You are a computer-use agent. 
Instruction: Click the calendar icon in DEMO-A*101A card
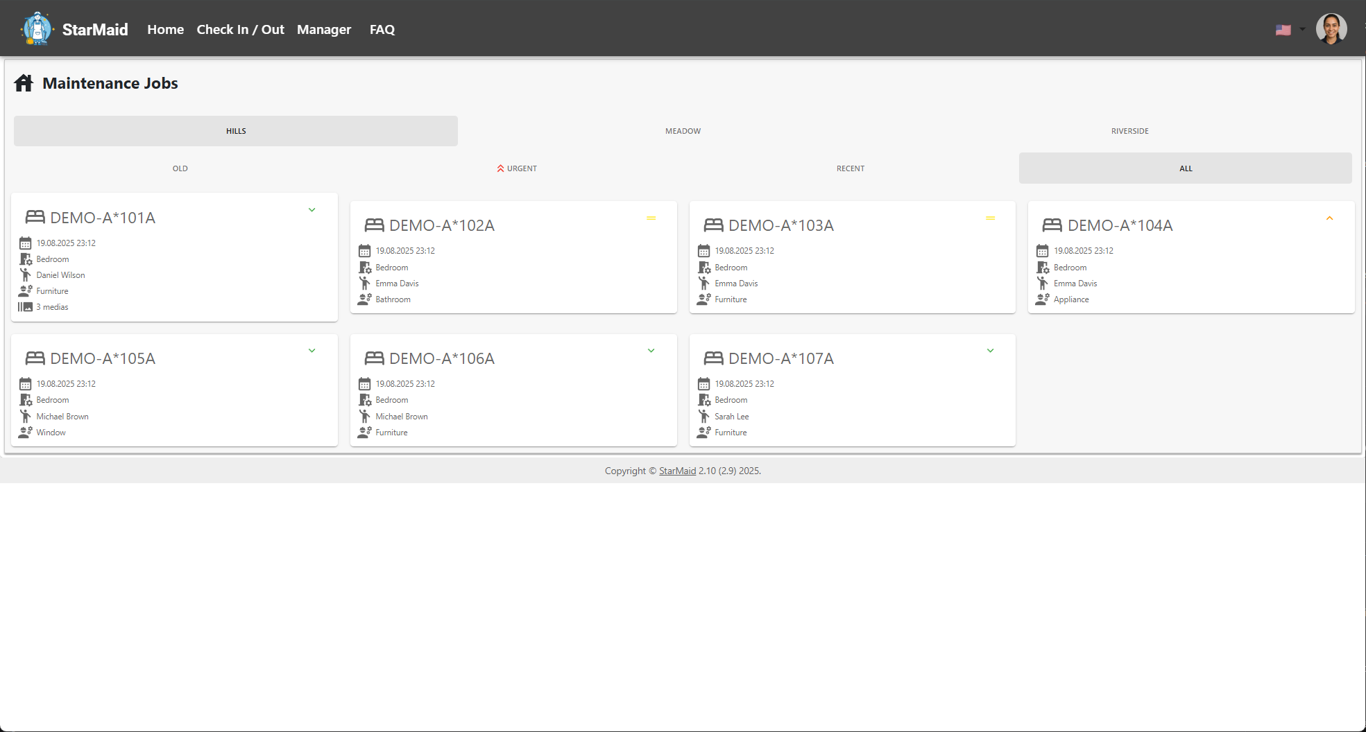(x=26, y=243)
